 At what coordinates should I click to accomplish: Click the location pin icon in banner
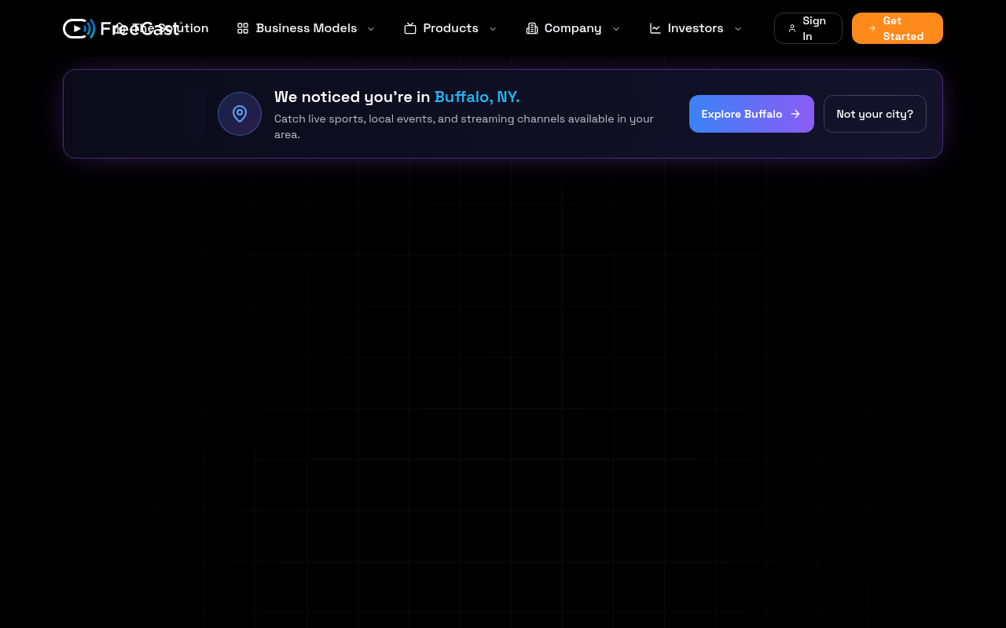click(240, 114)
